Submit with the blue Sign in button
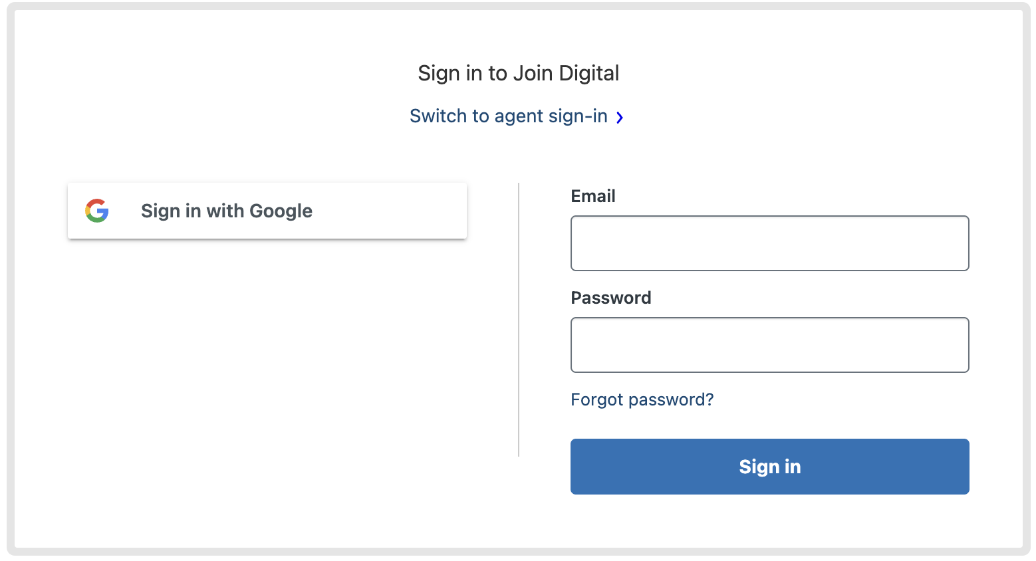This screenshot has width=1036, height=561. [x=770, y=467]
